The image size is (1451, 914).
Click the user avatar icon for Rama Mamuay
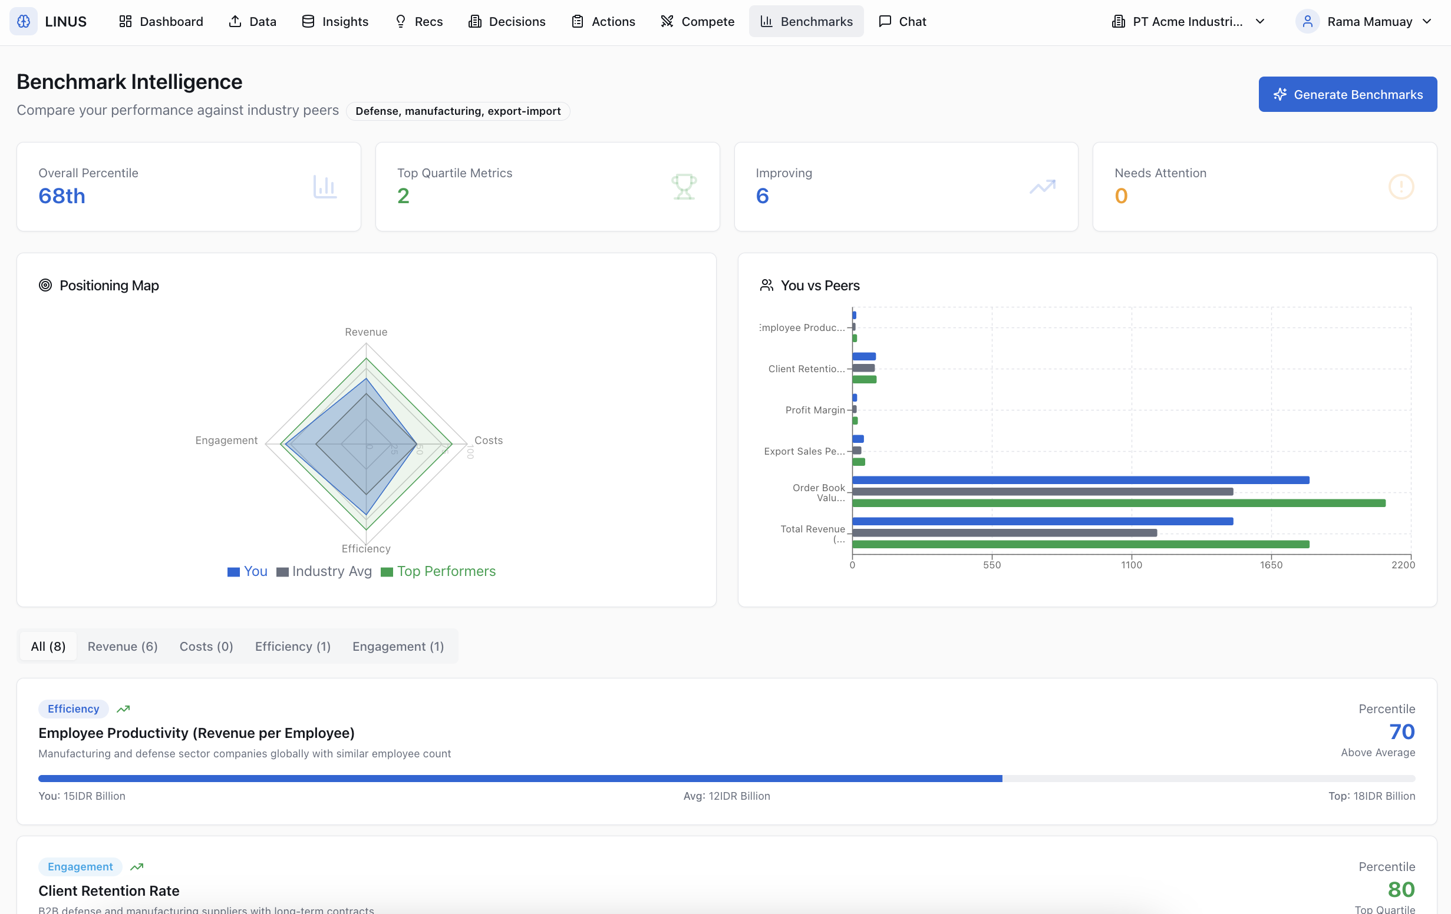click(1308, 22)
